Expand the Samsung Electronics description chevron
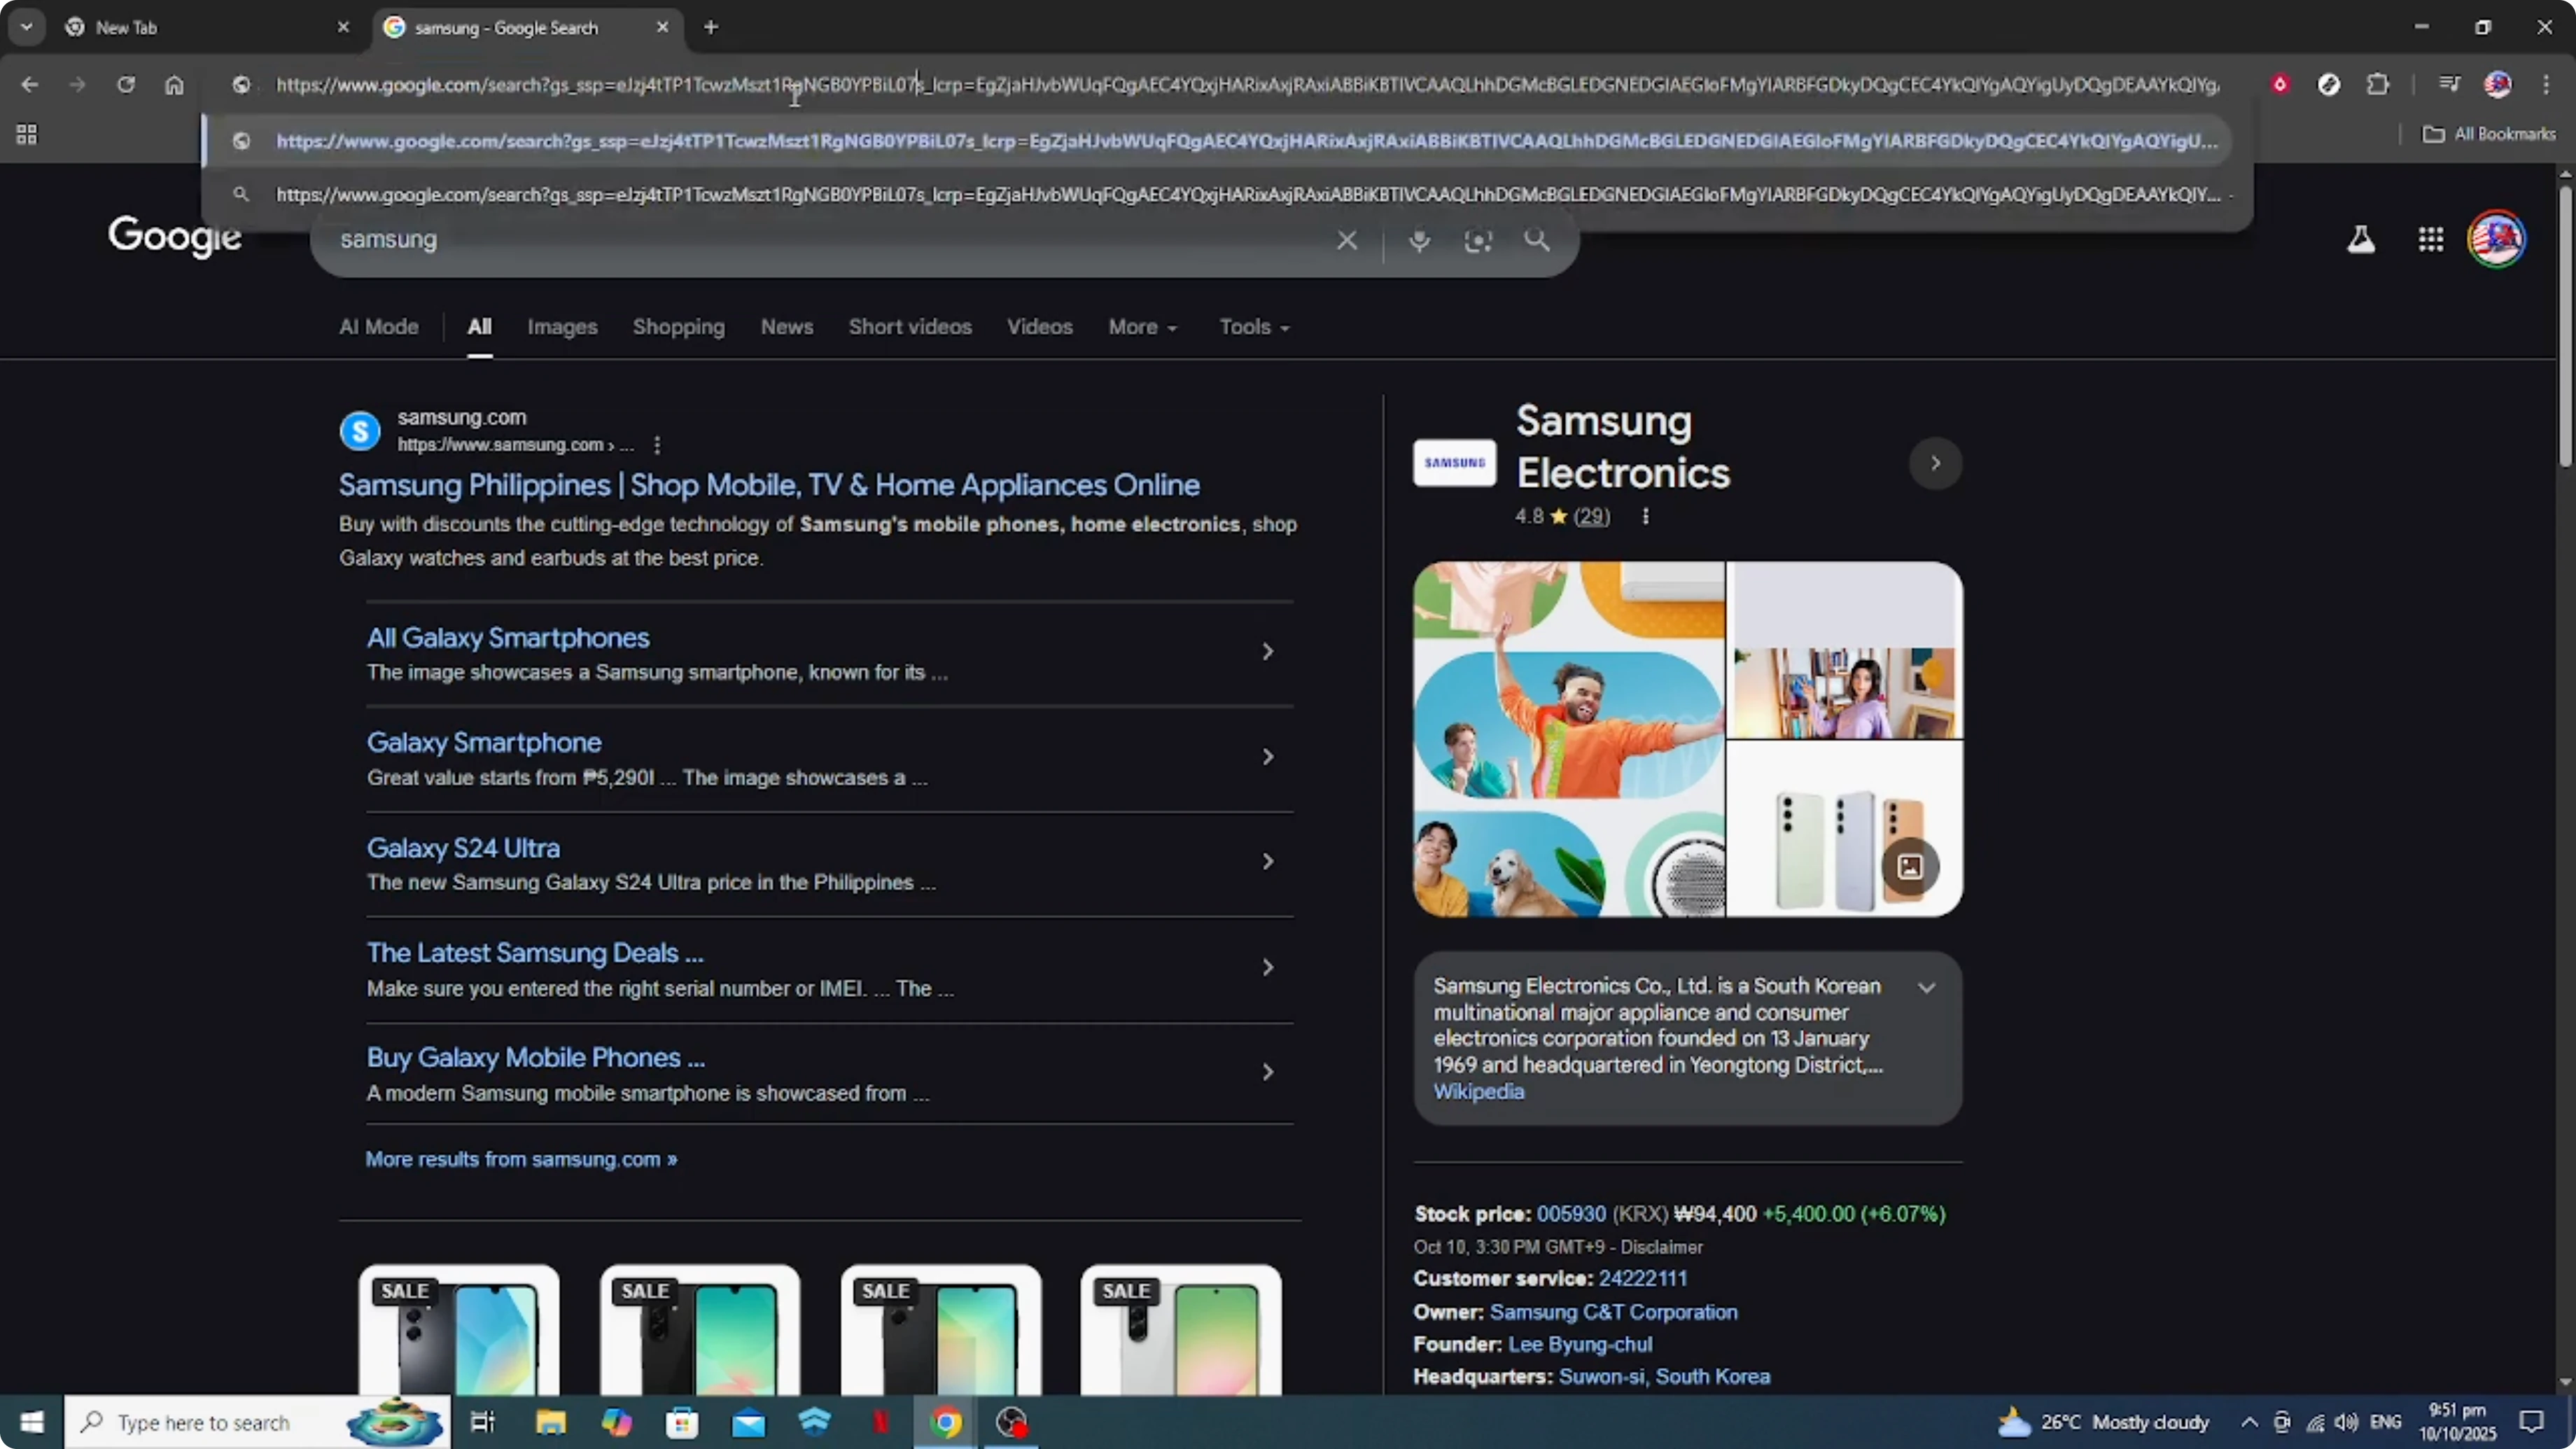This screenshot has height=1449, width=2576. pyautogui.click(x=1927, y=988)
